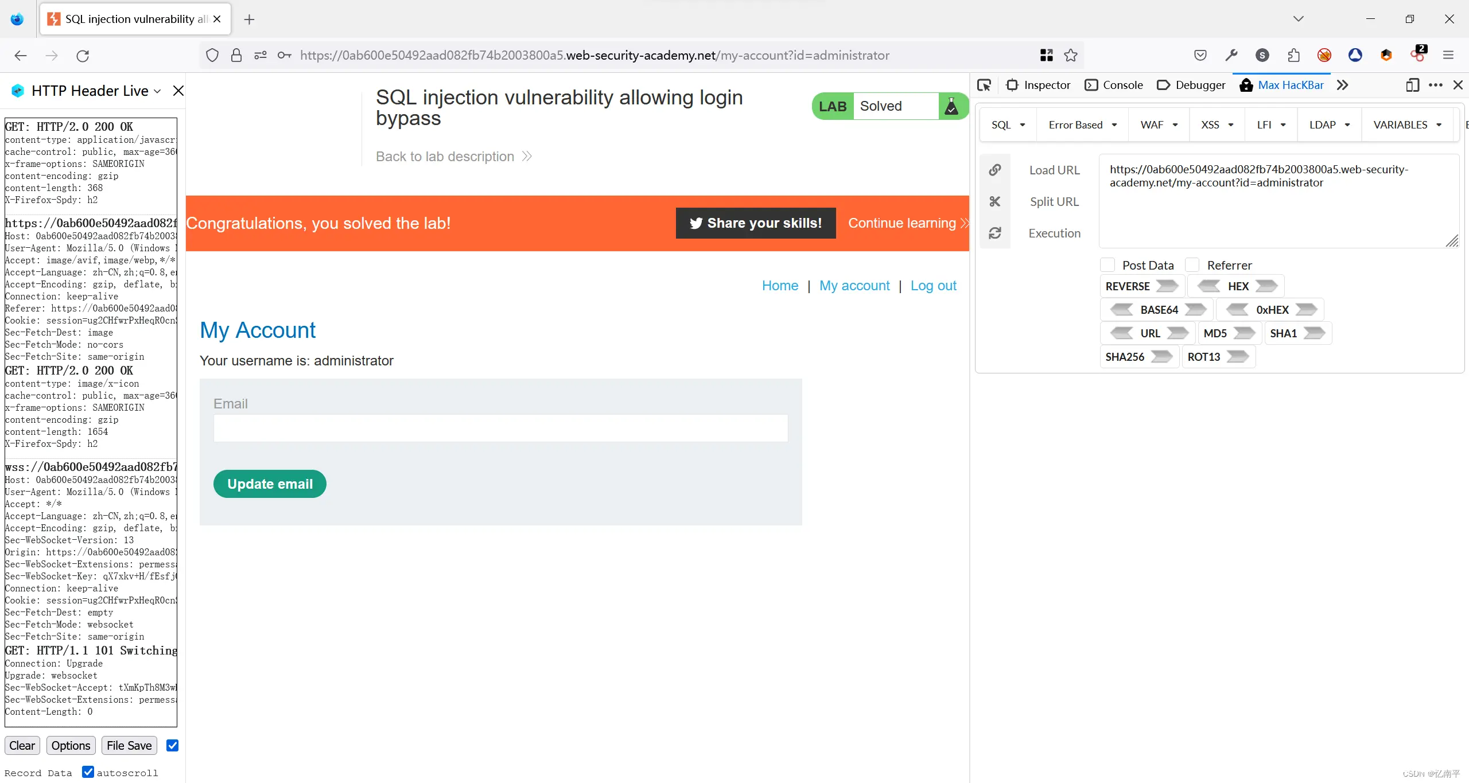Click the browser address bar URL
Viewport: 1469px width, 783px height.
pyautogui.click(x=594, y=55)
